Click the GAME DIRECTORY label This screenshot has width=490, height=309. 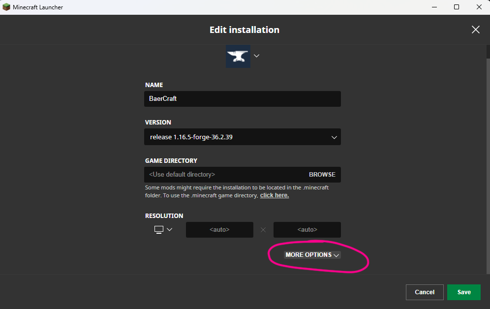pos(171,160)
